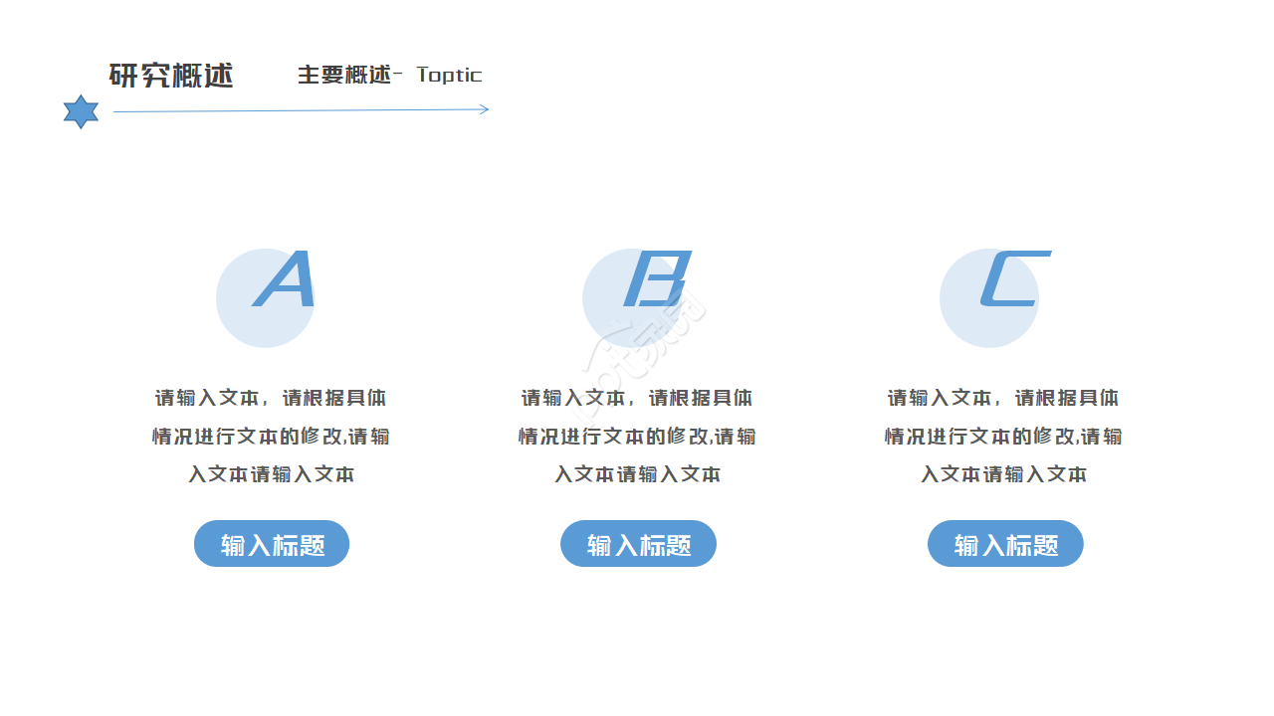Select the 研究概述 heading text
Viewport: 1274px width, 716px height.
(x=173, y=77)
